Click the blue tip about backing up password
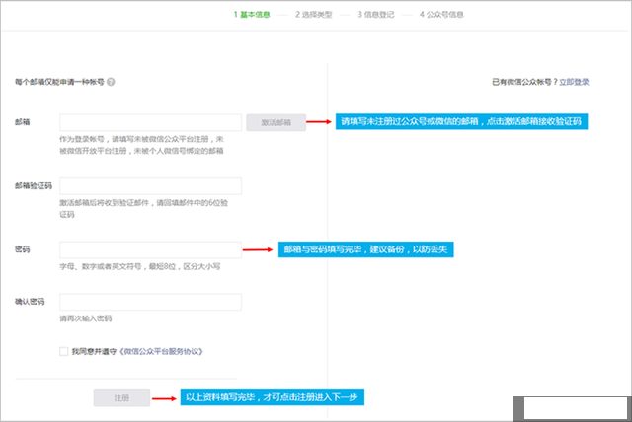632x422 pixels. coord(364,249)
